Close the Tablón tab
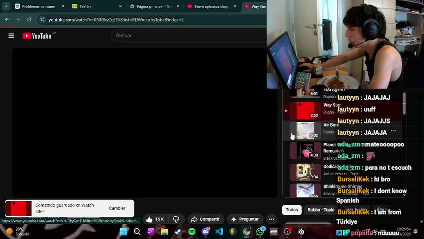The image size is (424, 239). [x=120, y=6]
